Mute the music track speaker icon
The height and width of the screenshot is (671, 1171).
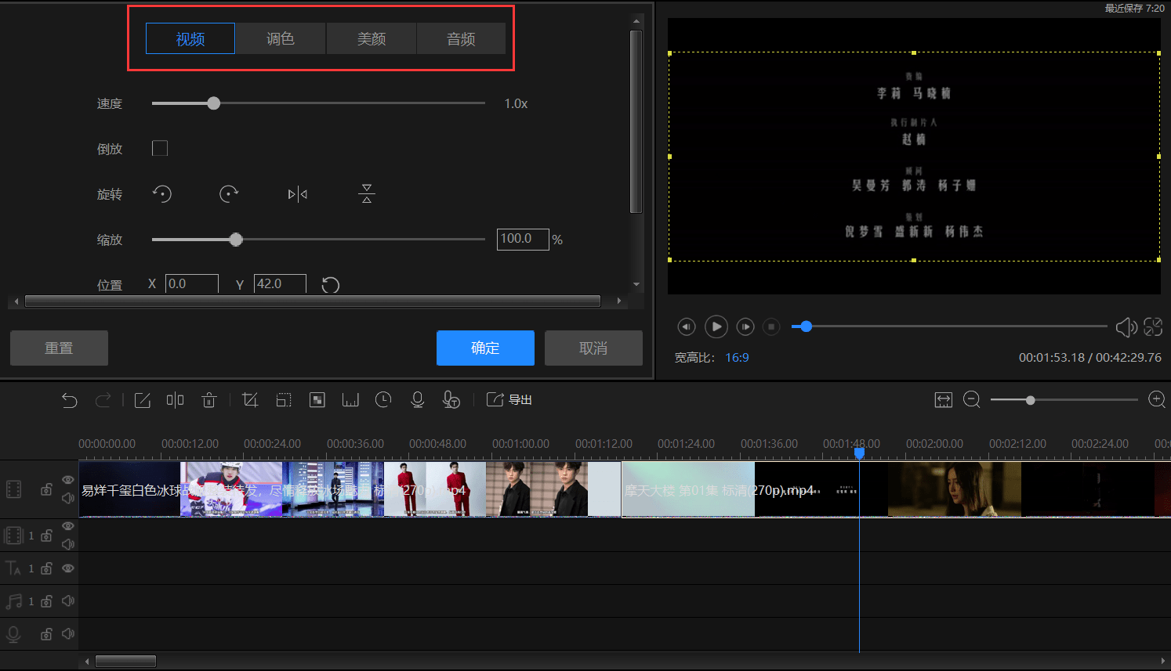pyautogui.click(x=68, y=601)
